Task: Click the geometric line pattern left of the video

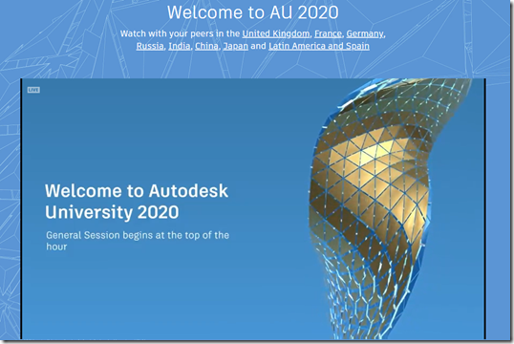Action: 10,210
